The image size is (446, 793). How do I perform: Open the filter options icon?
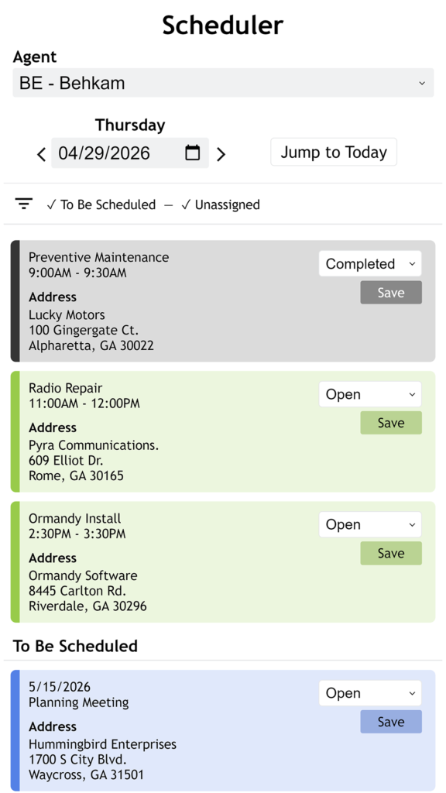click(x=24, y=204)
